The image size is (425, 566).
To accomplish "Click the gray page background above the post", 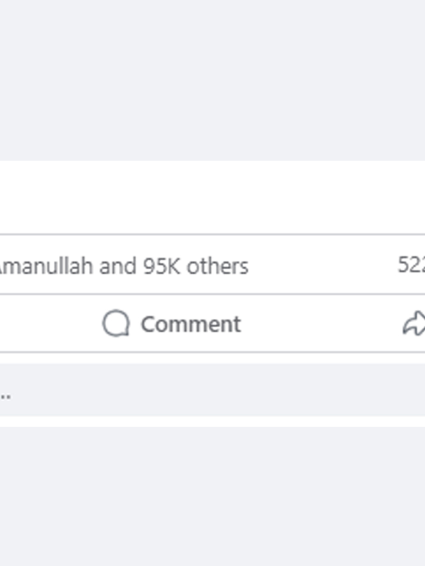I will tap(212, 80).
